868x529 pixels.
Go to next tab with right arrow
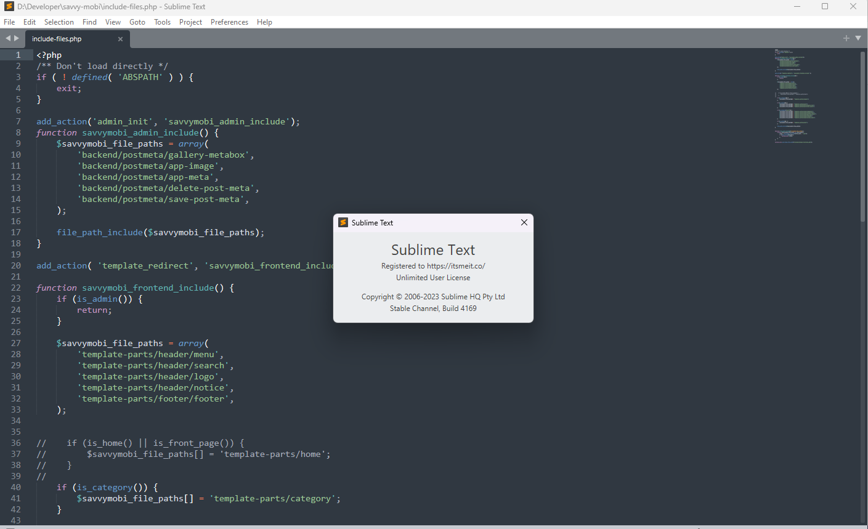[x=17, y=38]
